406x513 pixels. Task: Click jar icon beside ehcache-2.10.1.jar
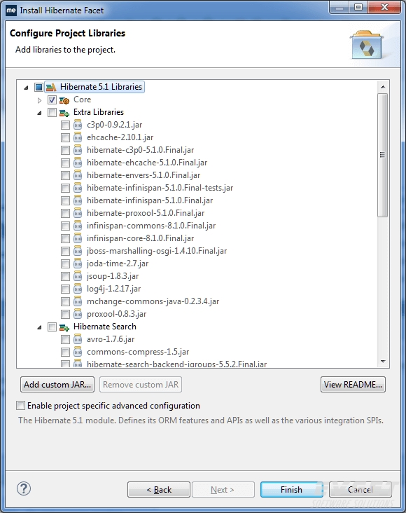click(x=78, y=137)
